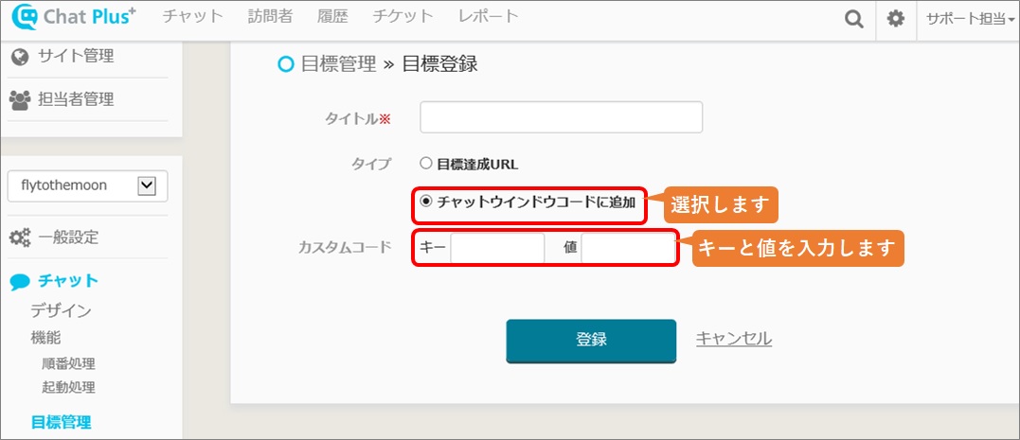Expand the サポート担当 user menu
The image size is (1020, 440).
click(970, 19)
